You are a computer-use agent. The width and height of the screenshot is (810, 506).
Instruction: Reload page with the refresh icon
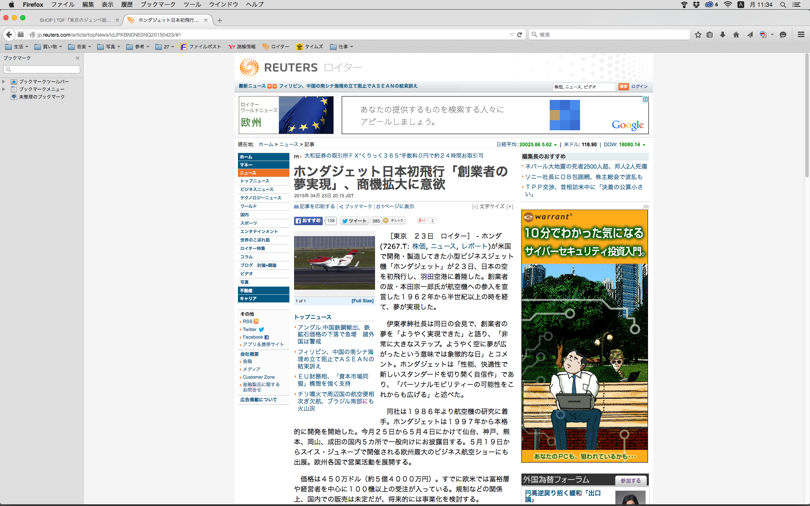520,35
